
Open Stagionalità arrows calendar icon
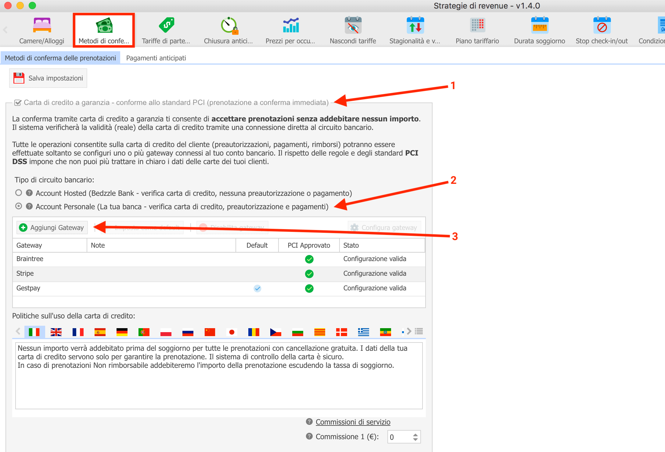pos(415,26)
